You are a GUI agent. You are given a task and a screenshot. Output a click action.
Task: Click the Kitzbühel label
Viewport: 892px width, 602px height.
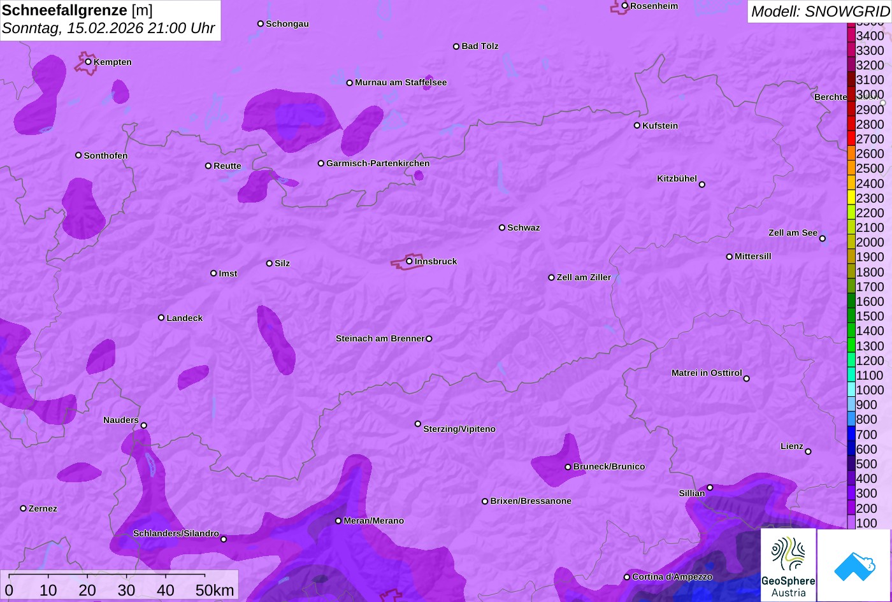[x=677, y=178]
